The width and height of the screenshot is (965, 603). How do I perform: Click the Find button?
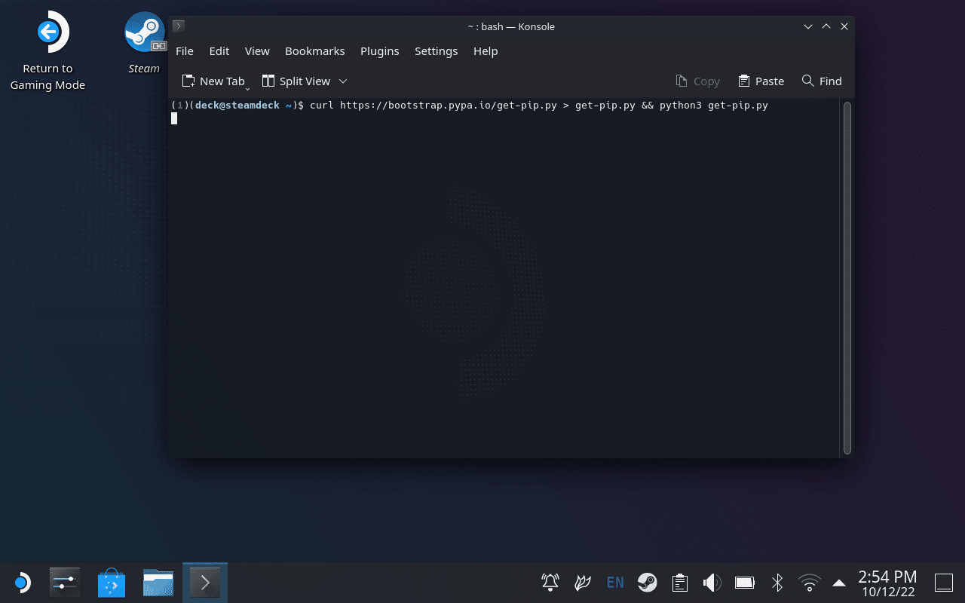click(x=822, y=81)
